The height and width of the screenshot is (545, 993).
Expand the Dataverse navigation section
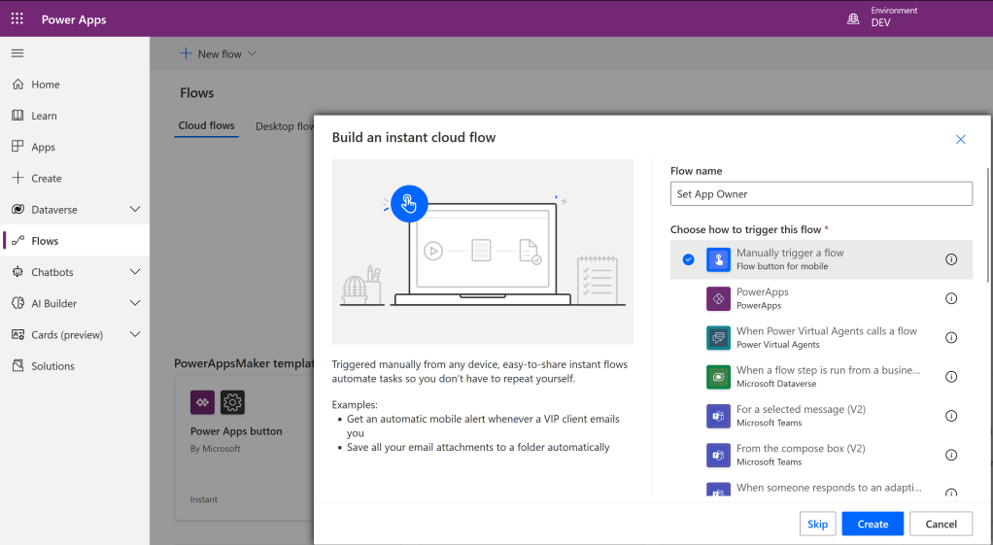point(135,210)
